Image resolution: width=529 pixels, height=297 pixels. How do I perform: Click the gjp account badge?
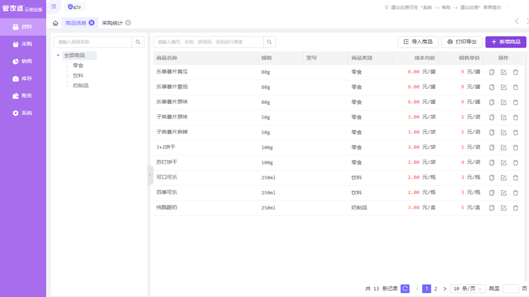tap(75, 7)
